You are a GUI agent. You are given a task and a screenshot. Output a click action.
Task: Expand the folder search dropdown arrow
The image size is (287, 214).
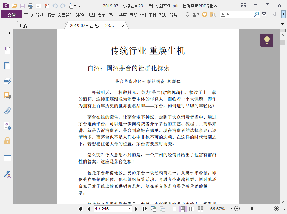pyautogui.click(x=218, y=14)
